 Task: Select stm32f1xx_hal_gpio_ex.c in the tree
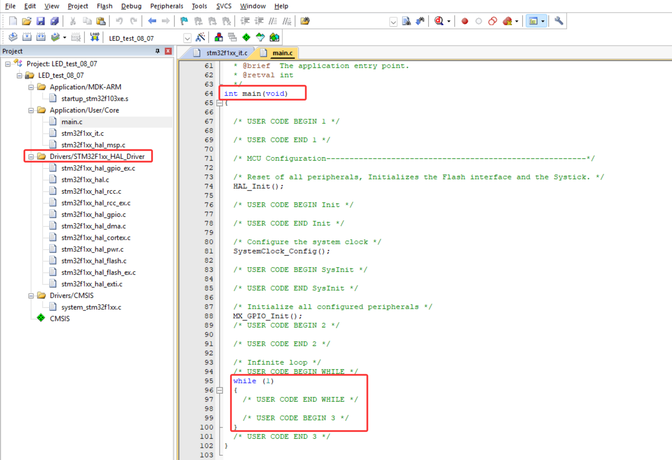click(x=98, y=168)
